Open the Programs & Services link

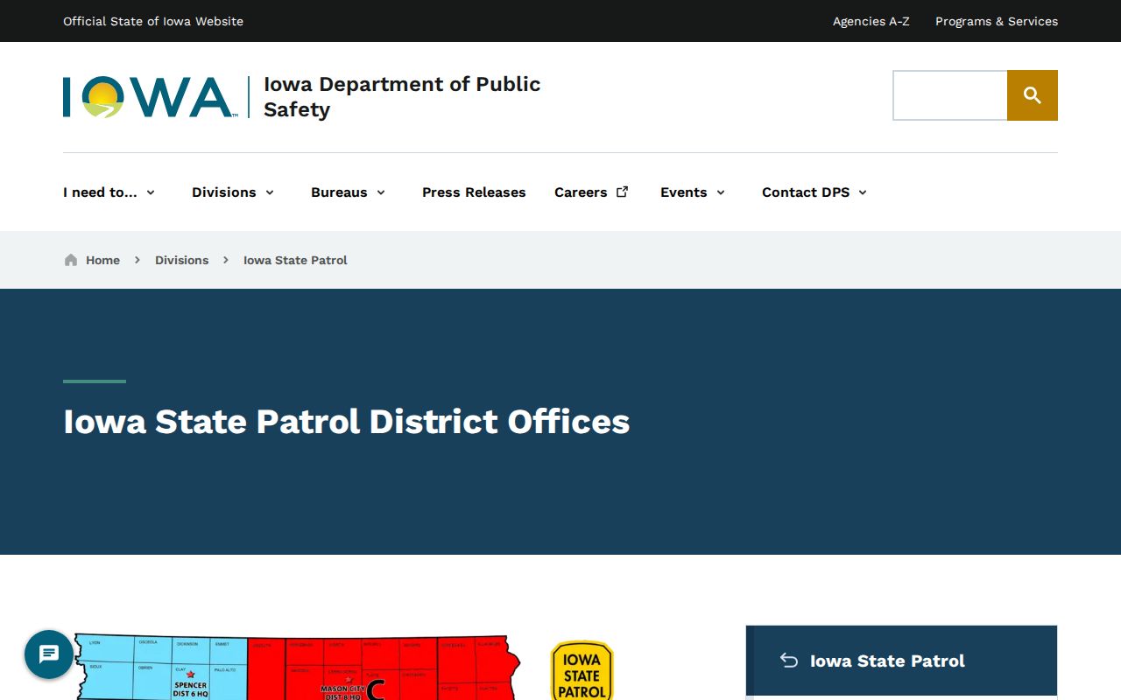[x=997, y=21]
